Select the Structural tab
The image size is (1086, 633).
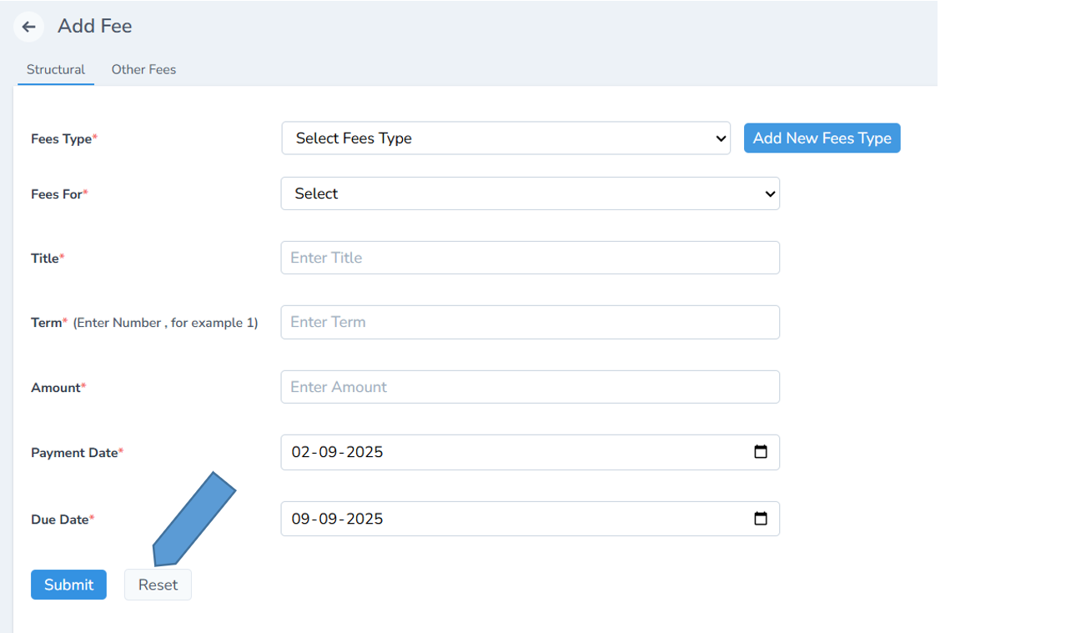click(x=55, y=69)
